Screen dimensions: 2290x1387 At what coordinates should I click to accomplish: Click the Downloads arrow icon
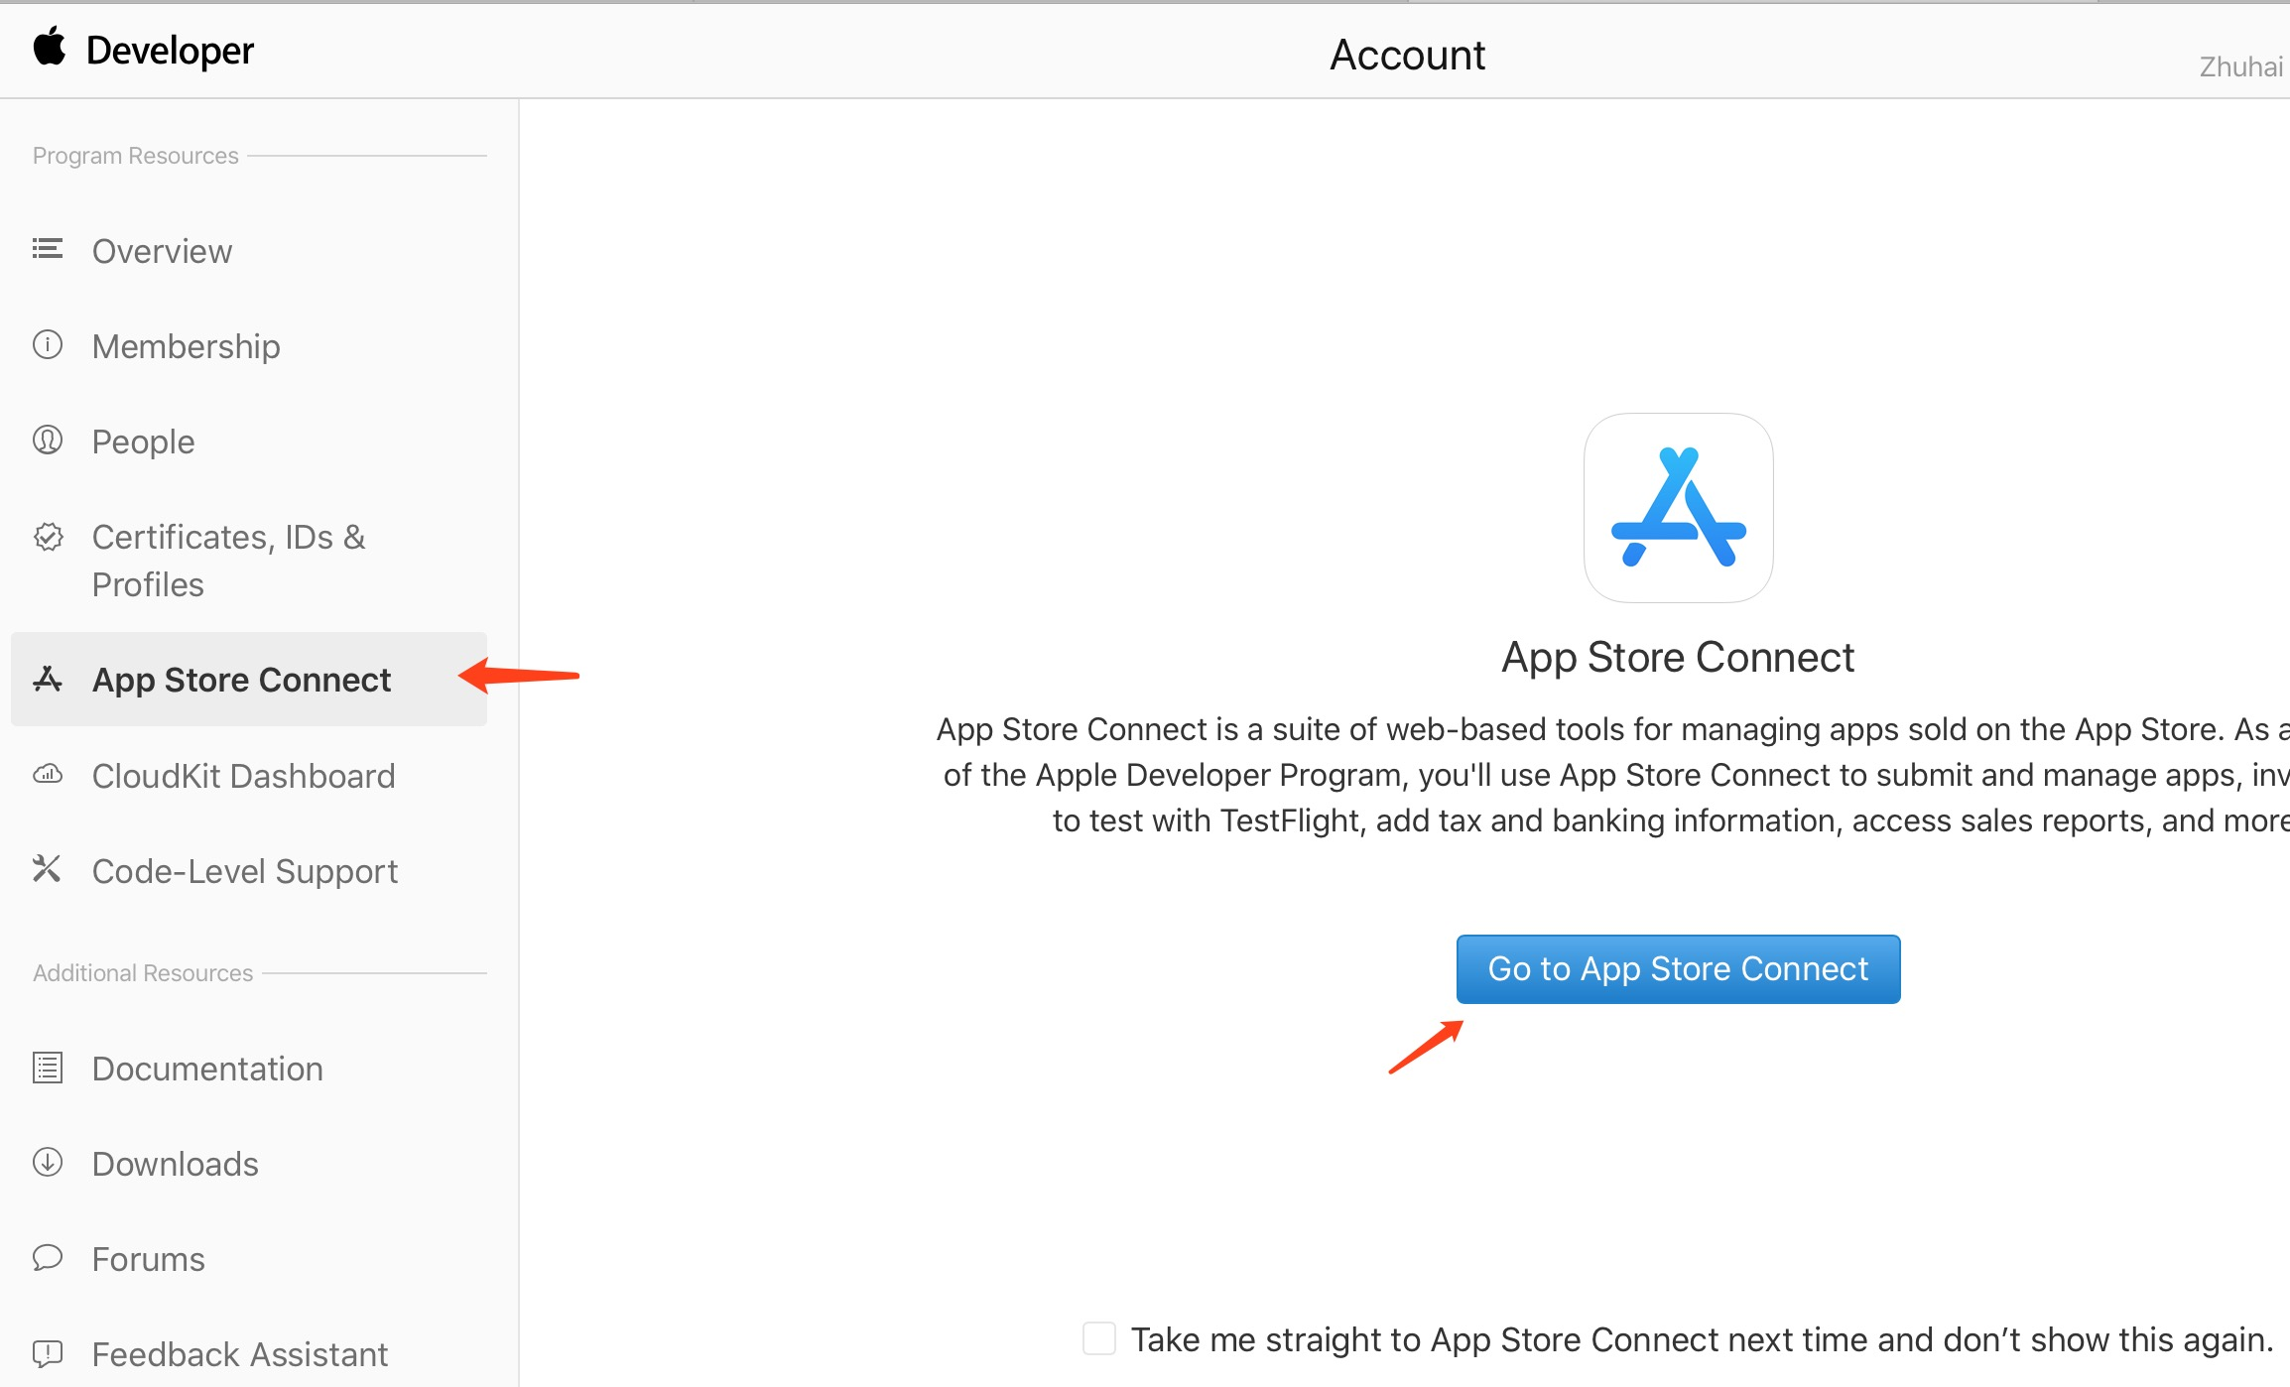tap(47, 1162)
